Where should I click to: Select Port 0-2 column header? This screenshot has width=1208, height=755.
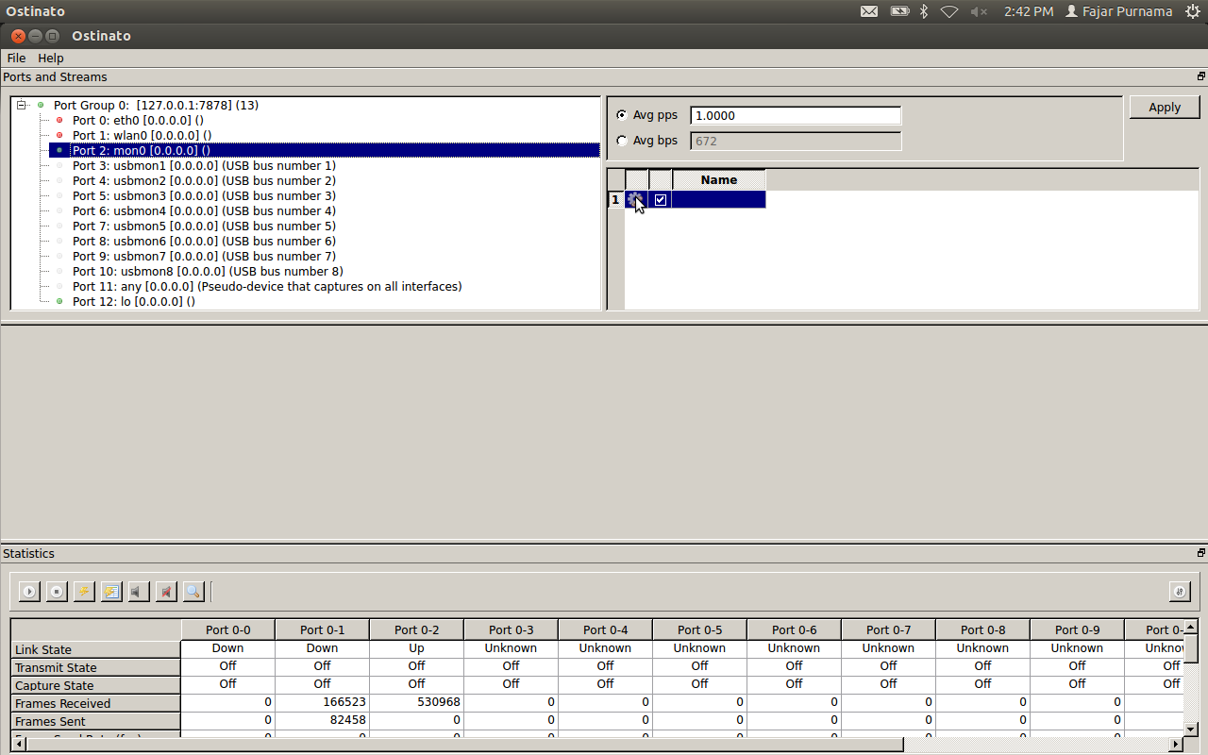pos(417,629)
